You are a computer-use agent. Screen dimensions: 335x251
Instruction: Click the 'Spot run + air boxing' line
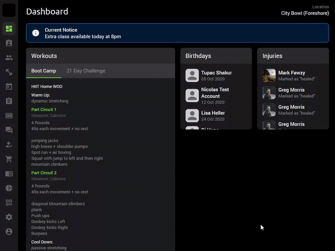[51, 152]
